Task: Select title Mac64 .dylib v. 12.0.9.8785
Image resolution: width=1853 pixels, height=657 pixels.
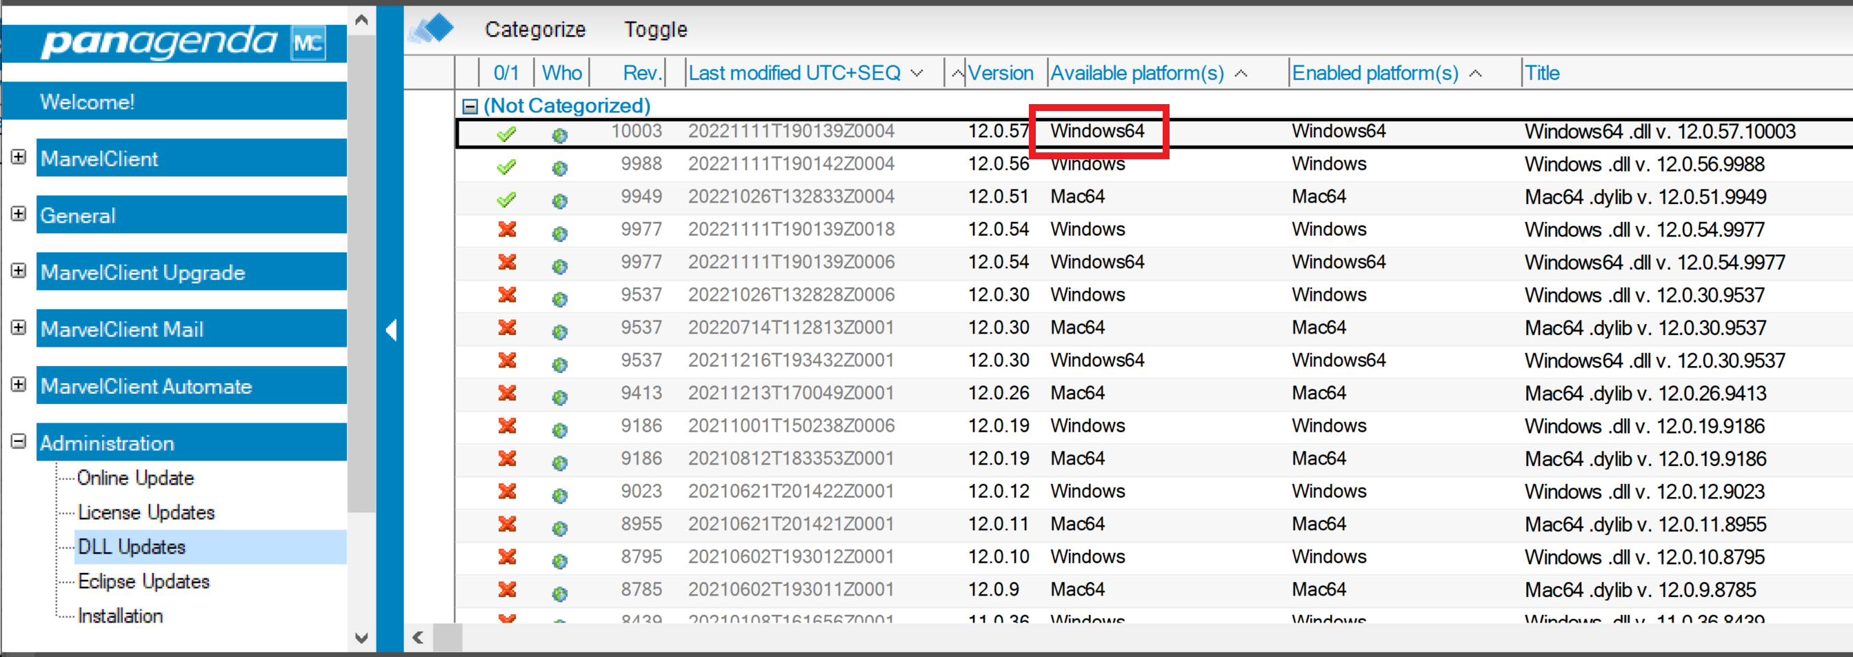Action: [x=1640, y=590]
